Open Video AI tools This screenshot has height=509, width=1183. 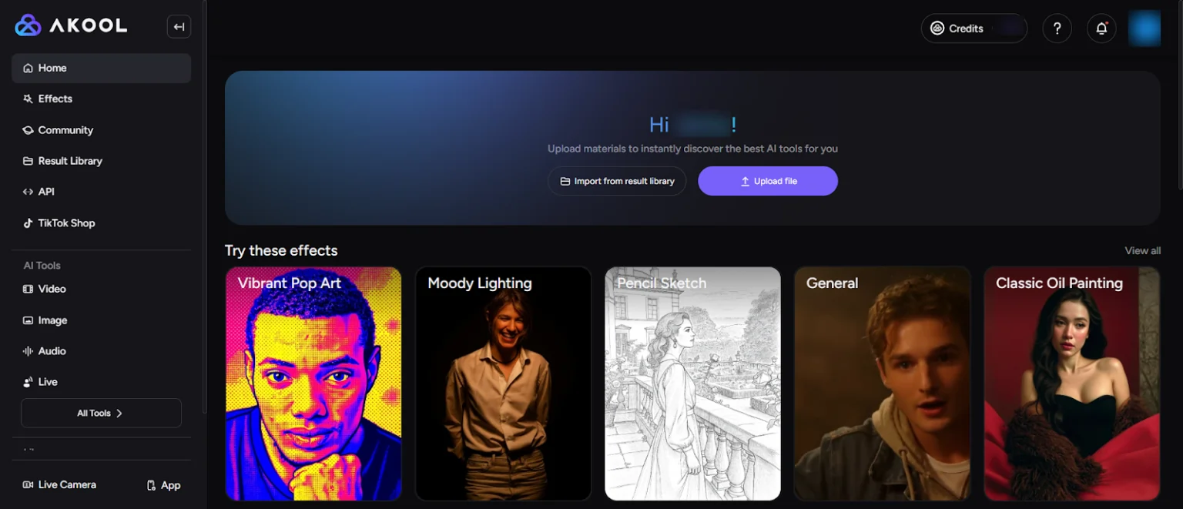pyautogui.click(x=52, y=289)
